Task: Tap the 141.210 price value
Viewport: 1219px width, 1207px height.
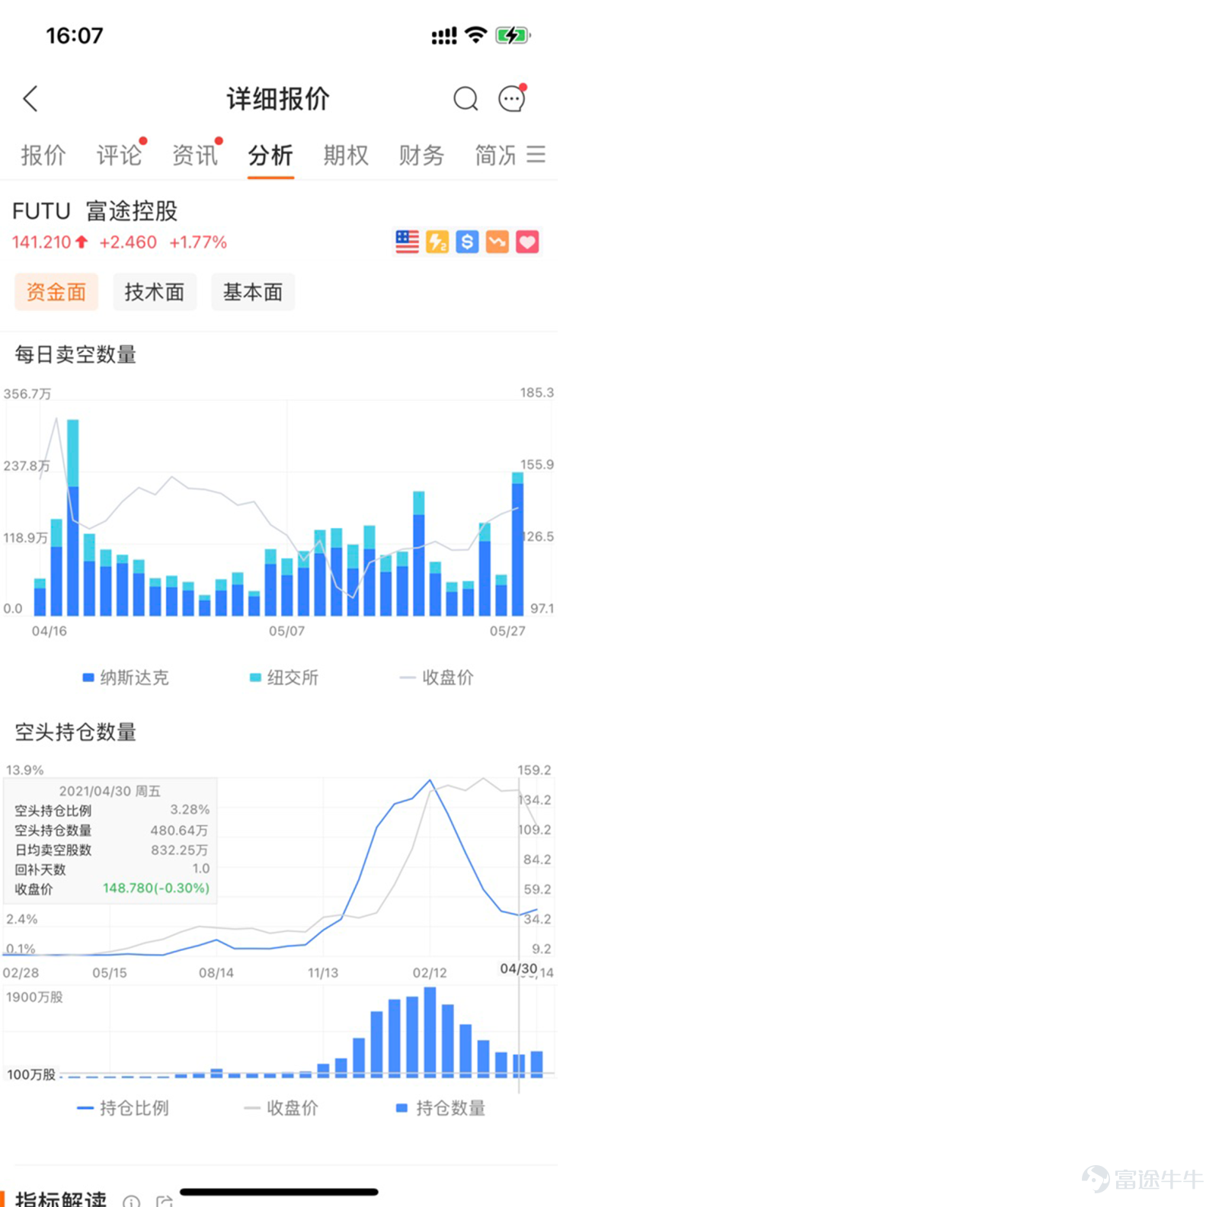Action: (x=41, y=242)
